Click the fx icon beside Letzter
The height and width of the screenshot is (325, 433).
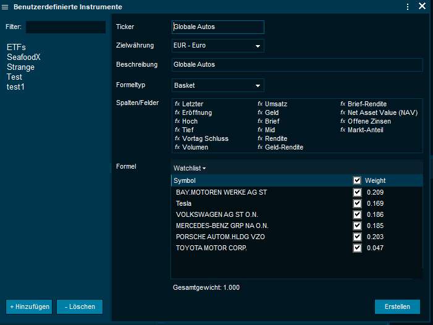click(177, 104)
